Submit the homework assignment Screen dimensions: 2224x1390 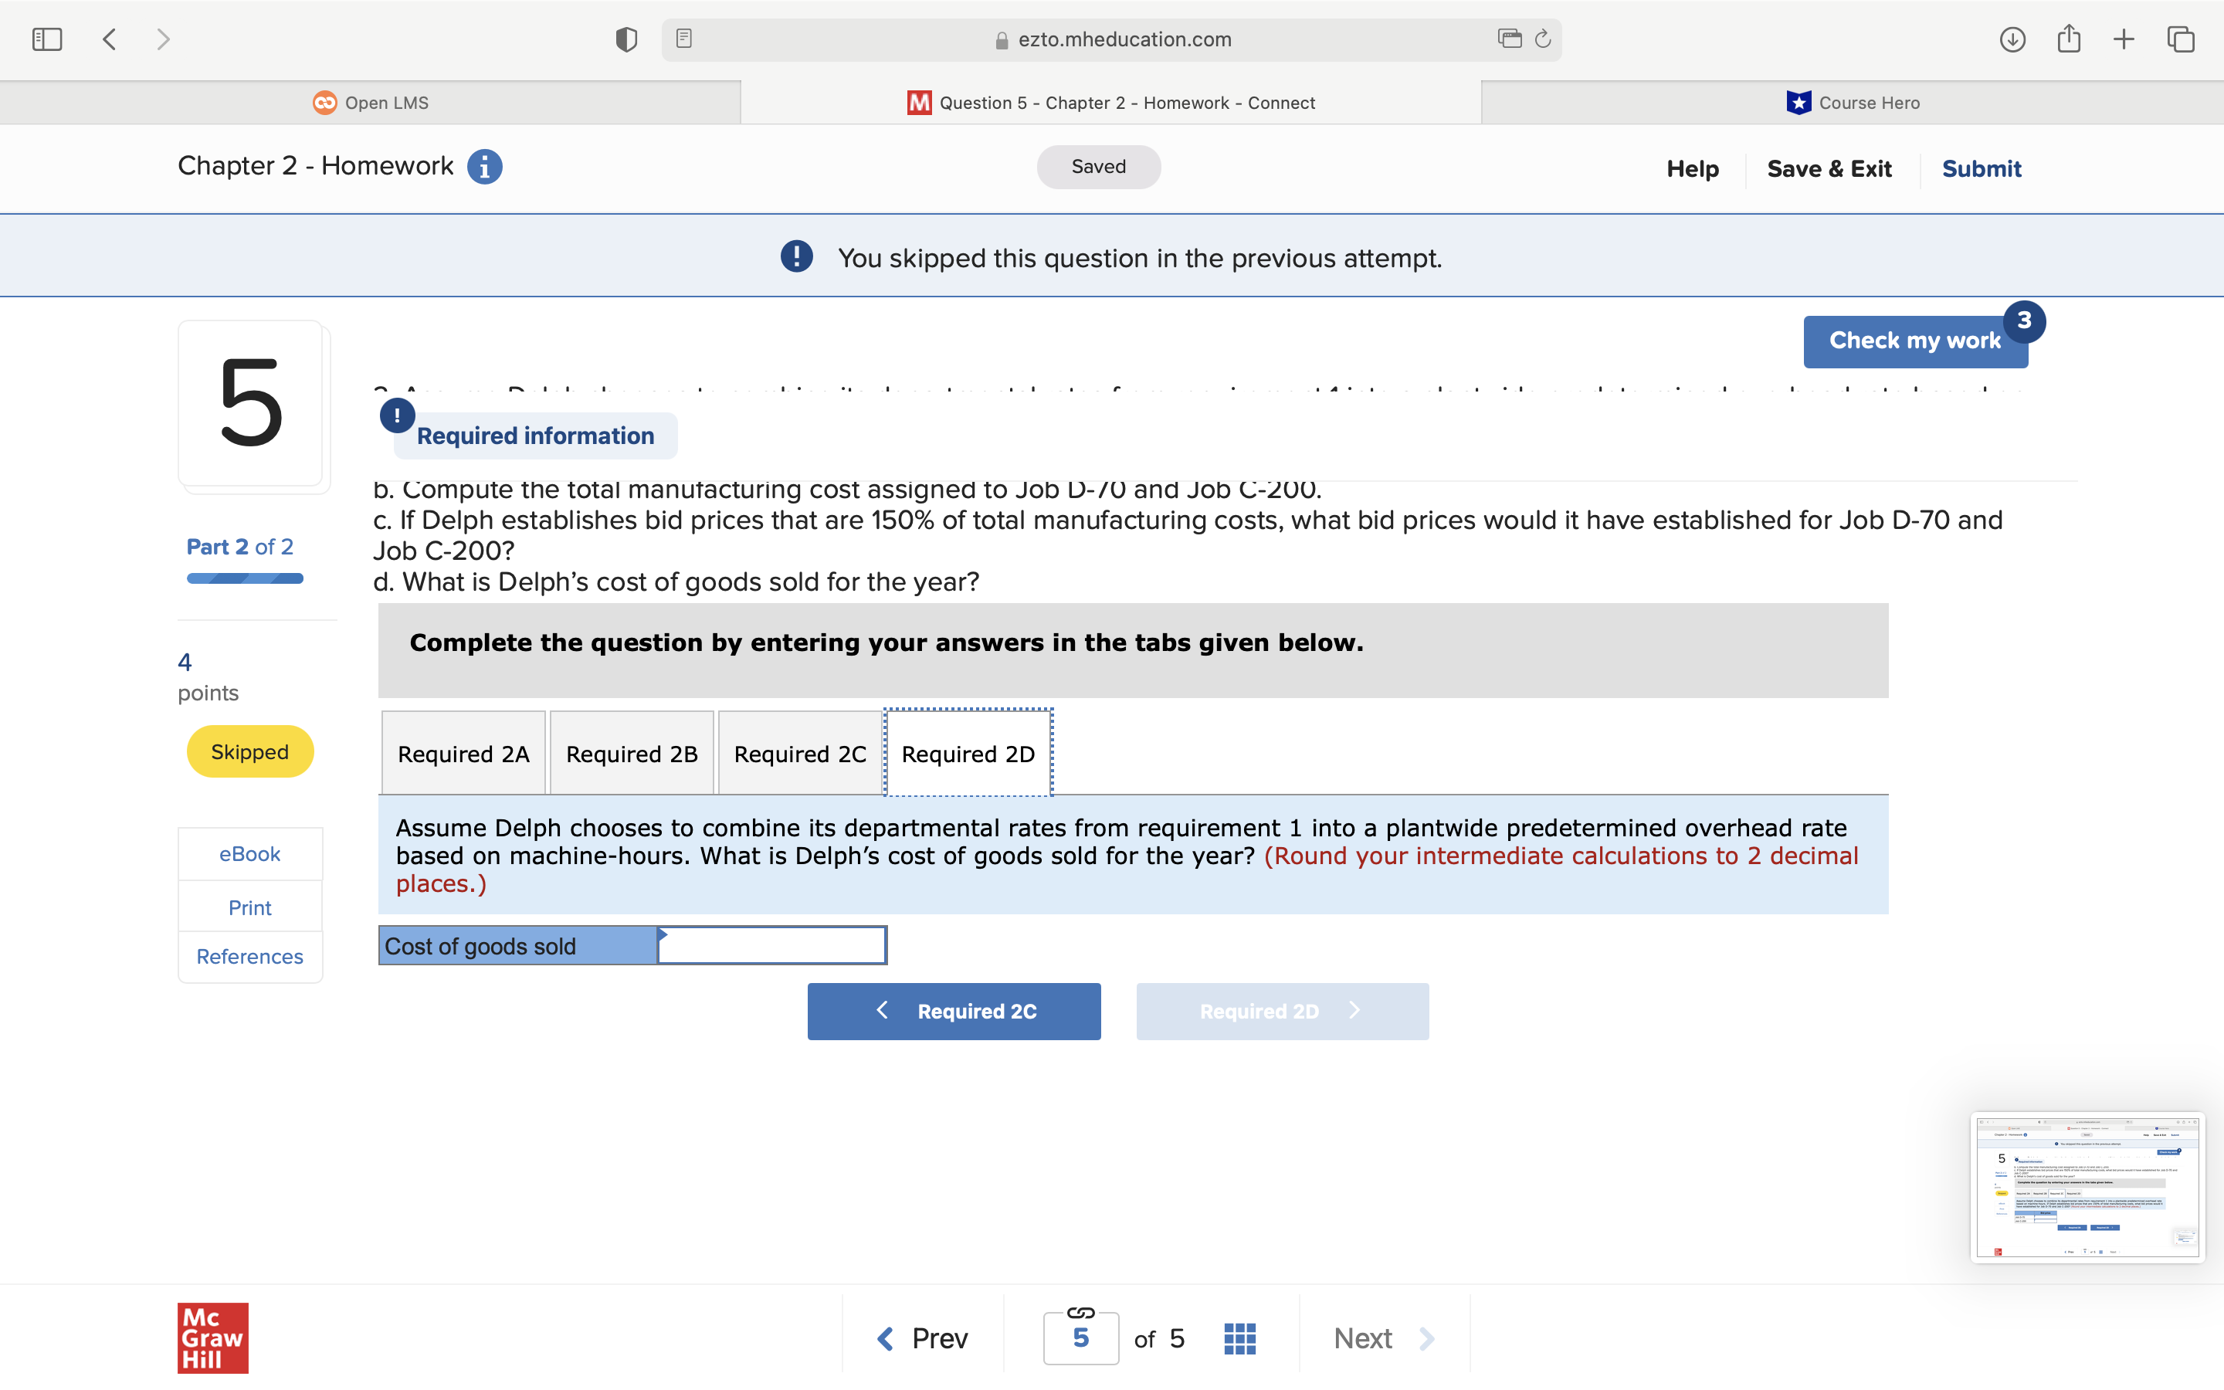coord(1982,168)
